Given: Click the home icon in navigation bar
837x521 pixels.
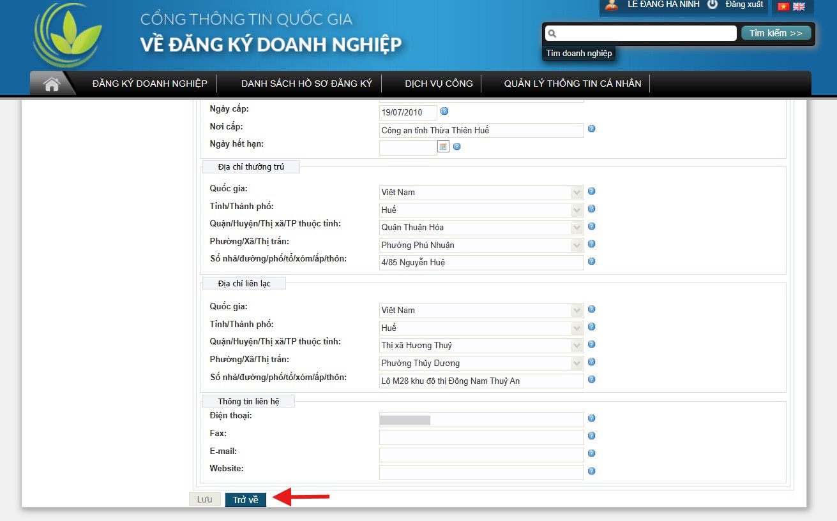Looking at the screenshot, I should [51, 84].
